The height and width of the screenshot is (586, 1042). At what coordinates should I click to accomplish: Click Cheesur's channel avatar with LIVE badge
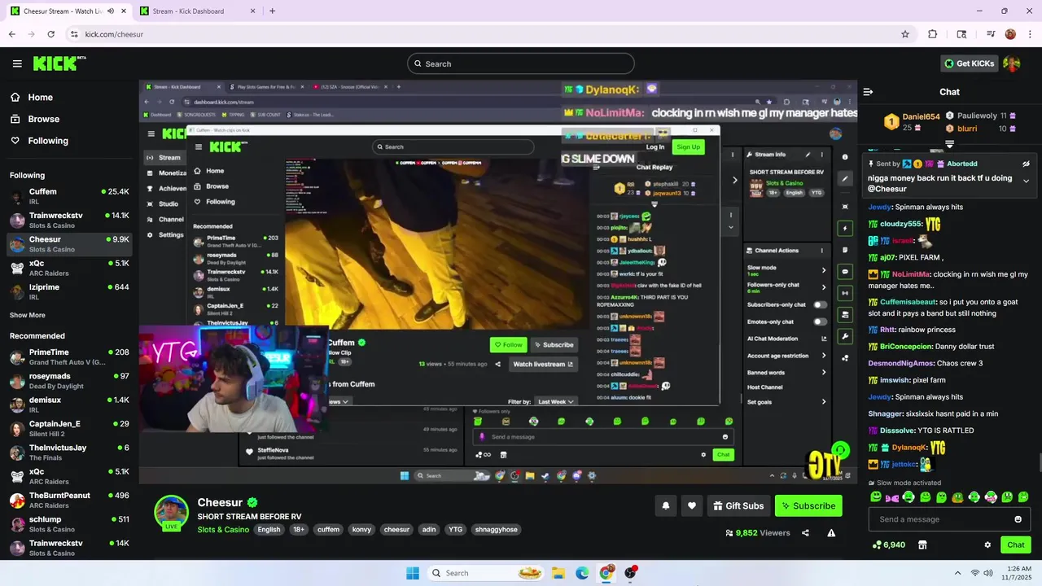pyautogui.click(x=172, y=513)
